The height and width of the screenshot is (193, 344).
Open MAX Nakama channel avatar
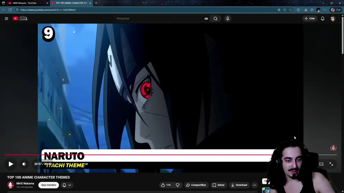point(11,185)
